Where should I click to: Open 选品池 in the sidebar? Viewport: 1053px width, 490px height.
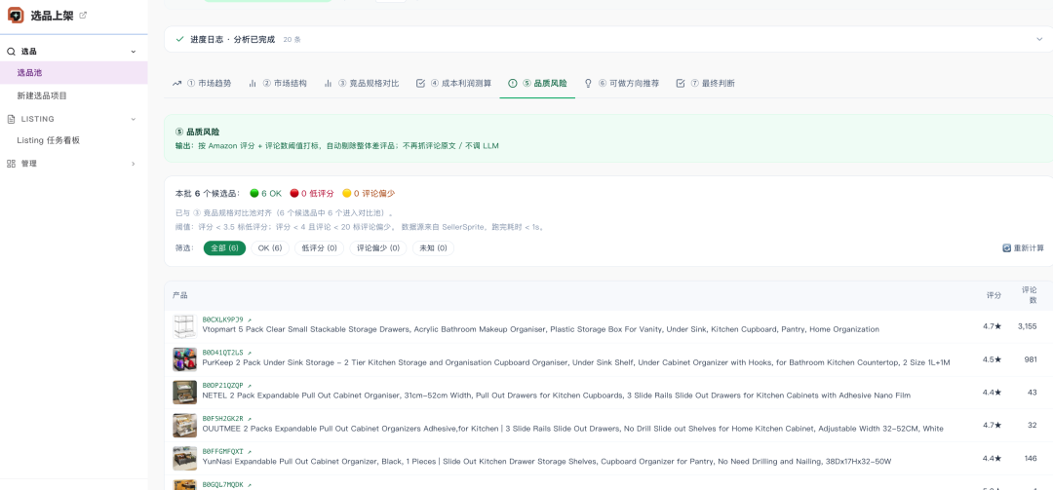pos(74,72)
